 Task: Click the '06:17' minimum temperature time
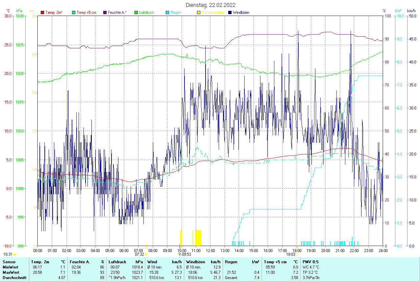[x=37, y=267]
